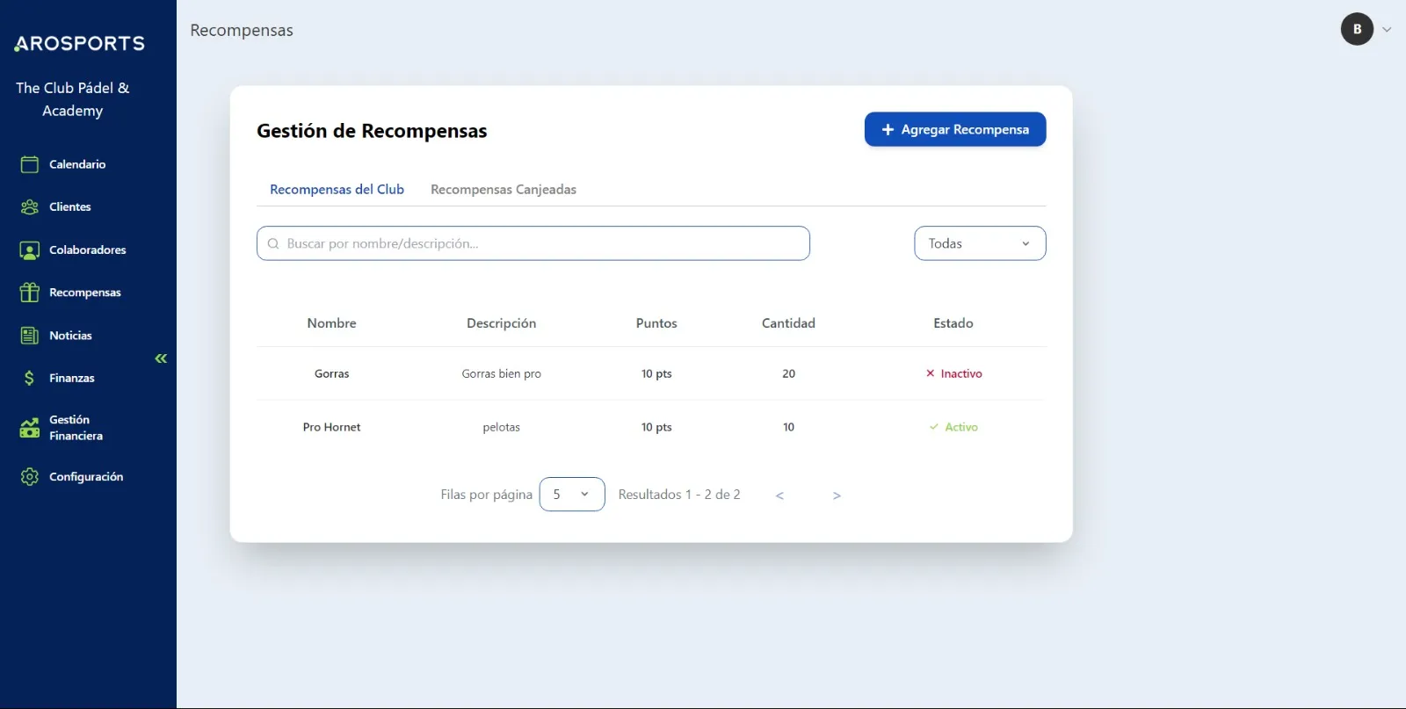Open the Todas status filter dropdown

click(x=980, y=243)
